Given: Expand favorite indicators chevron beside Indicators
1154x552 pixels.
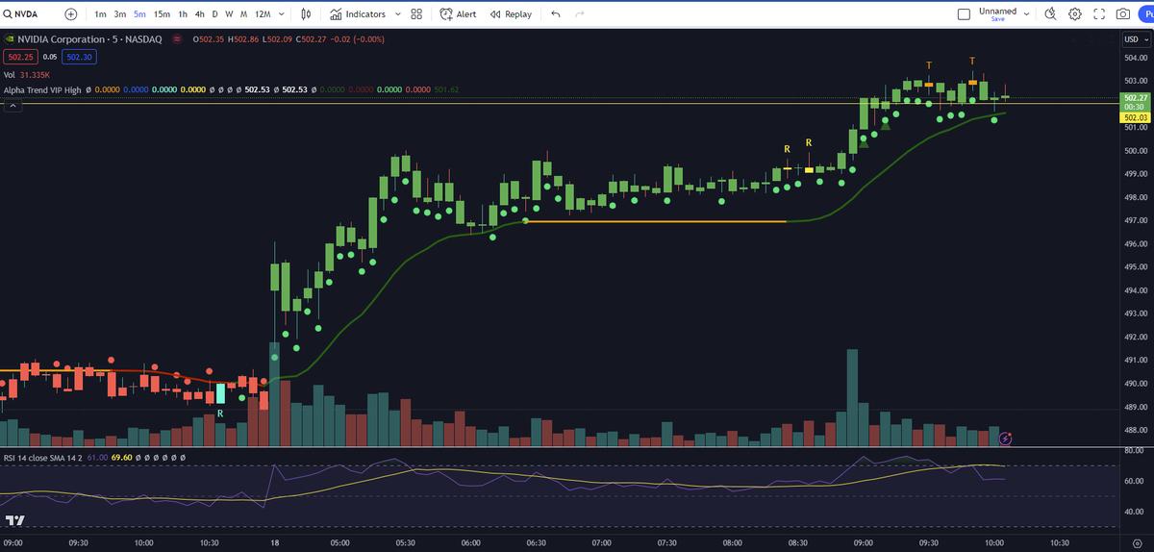Looking at the screenshot, I should pyautogui.click(x=397, y=14).
